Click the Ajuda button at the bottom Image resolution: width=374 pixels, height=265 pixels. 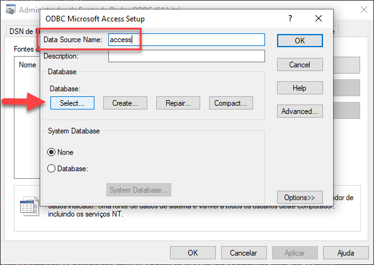pyautogui.click(x=346, y=253)
